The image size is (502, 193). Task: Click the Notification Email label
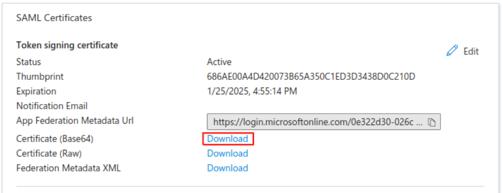tap(52, 106)
